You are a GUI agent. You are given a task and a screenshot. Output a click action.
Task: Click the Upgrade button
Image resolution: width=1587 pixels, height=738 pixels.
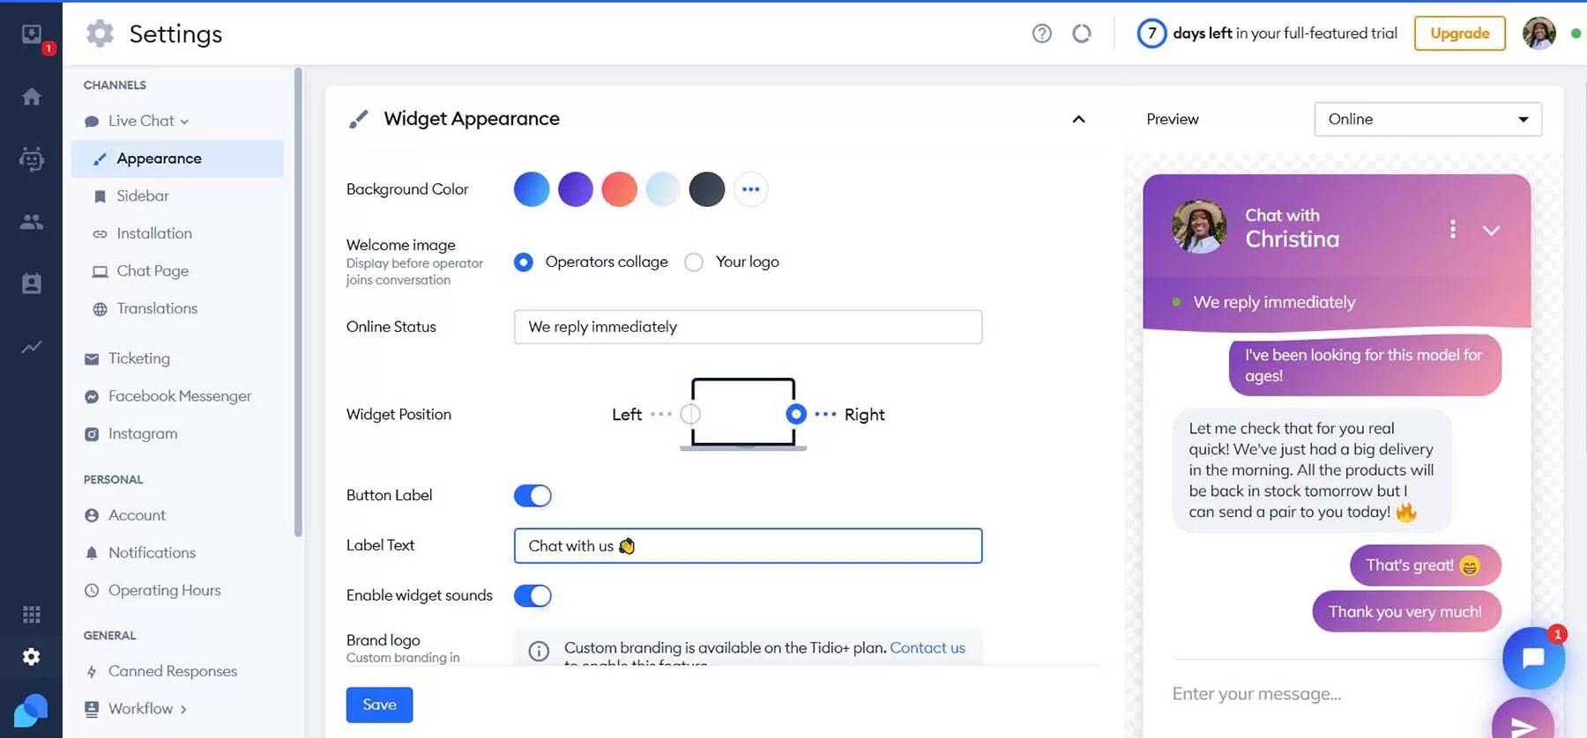1459,33
